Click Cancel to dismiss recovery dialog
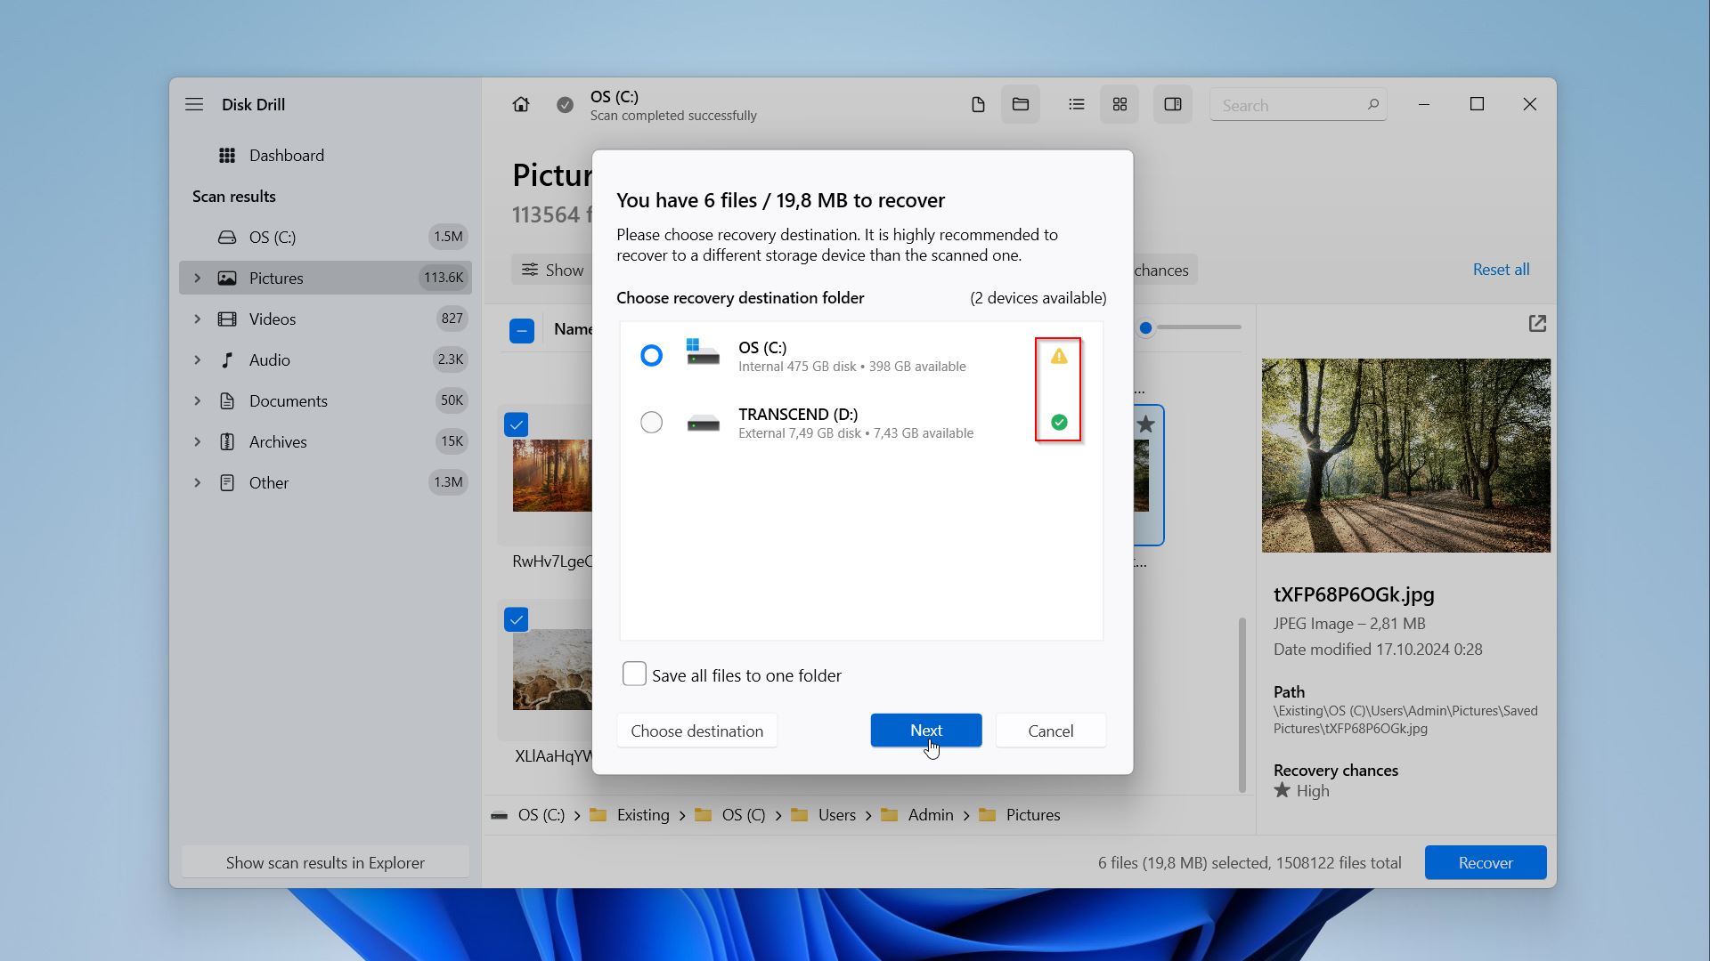 (x=1049, y=730)
